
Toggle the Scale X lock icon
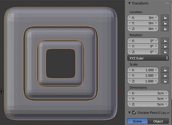[165, 70]
